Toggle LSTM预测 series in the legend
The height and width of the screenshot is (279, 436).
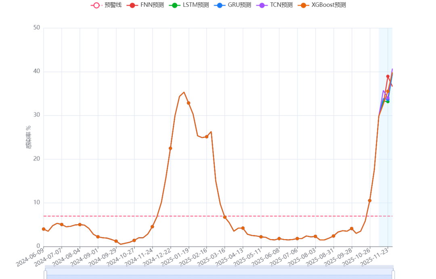[189, 5]
